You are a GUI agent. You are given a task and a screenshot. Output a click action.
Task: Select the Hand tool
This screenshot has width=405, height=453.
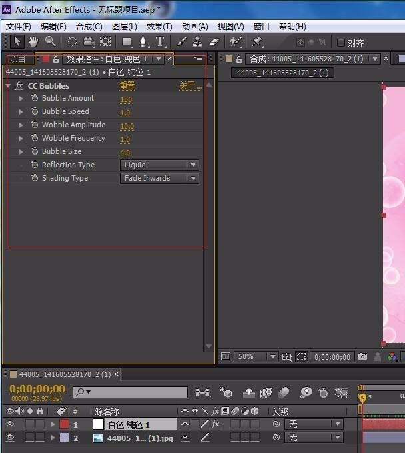click(33, 42)
